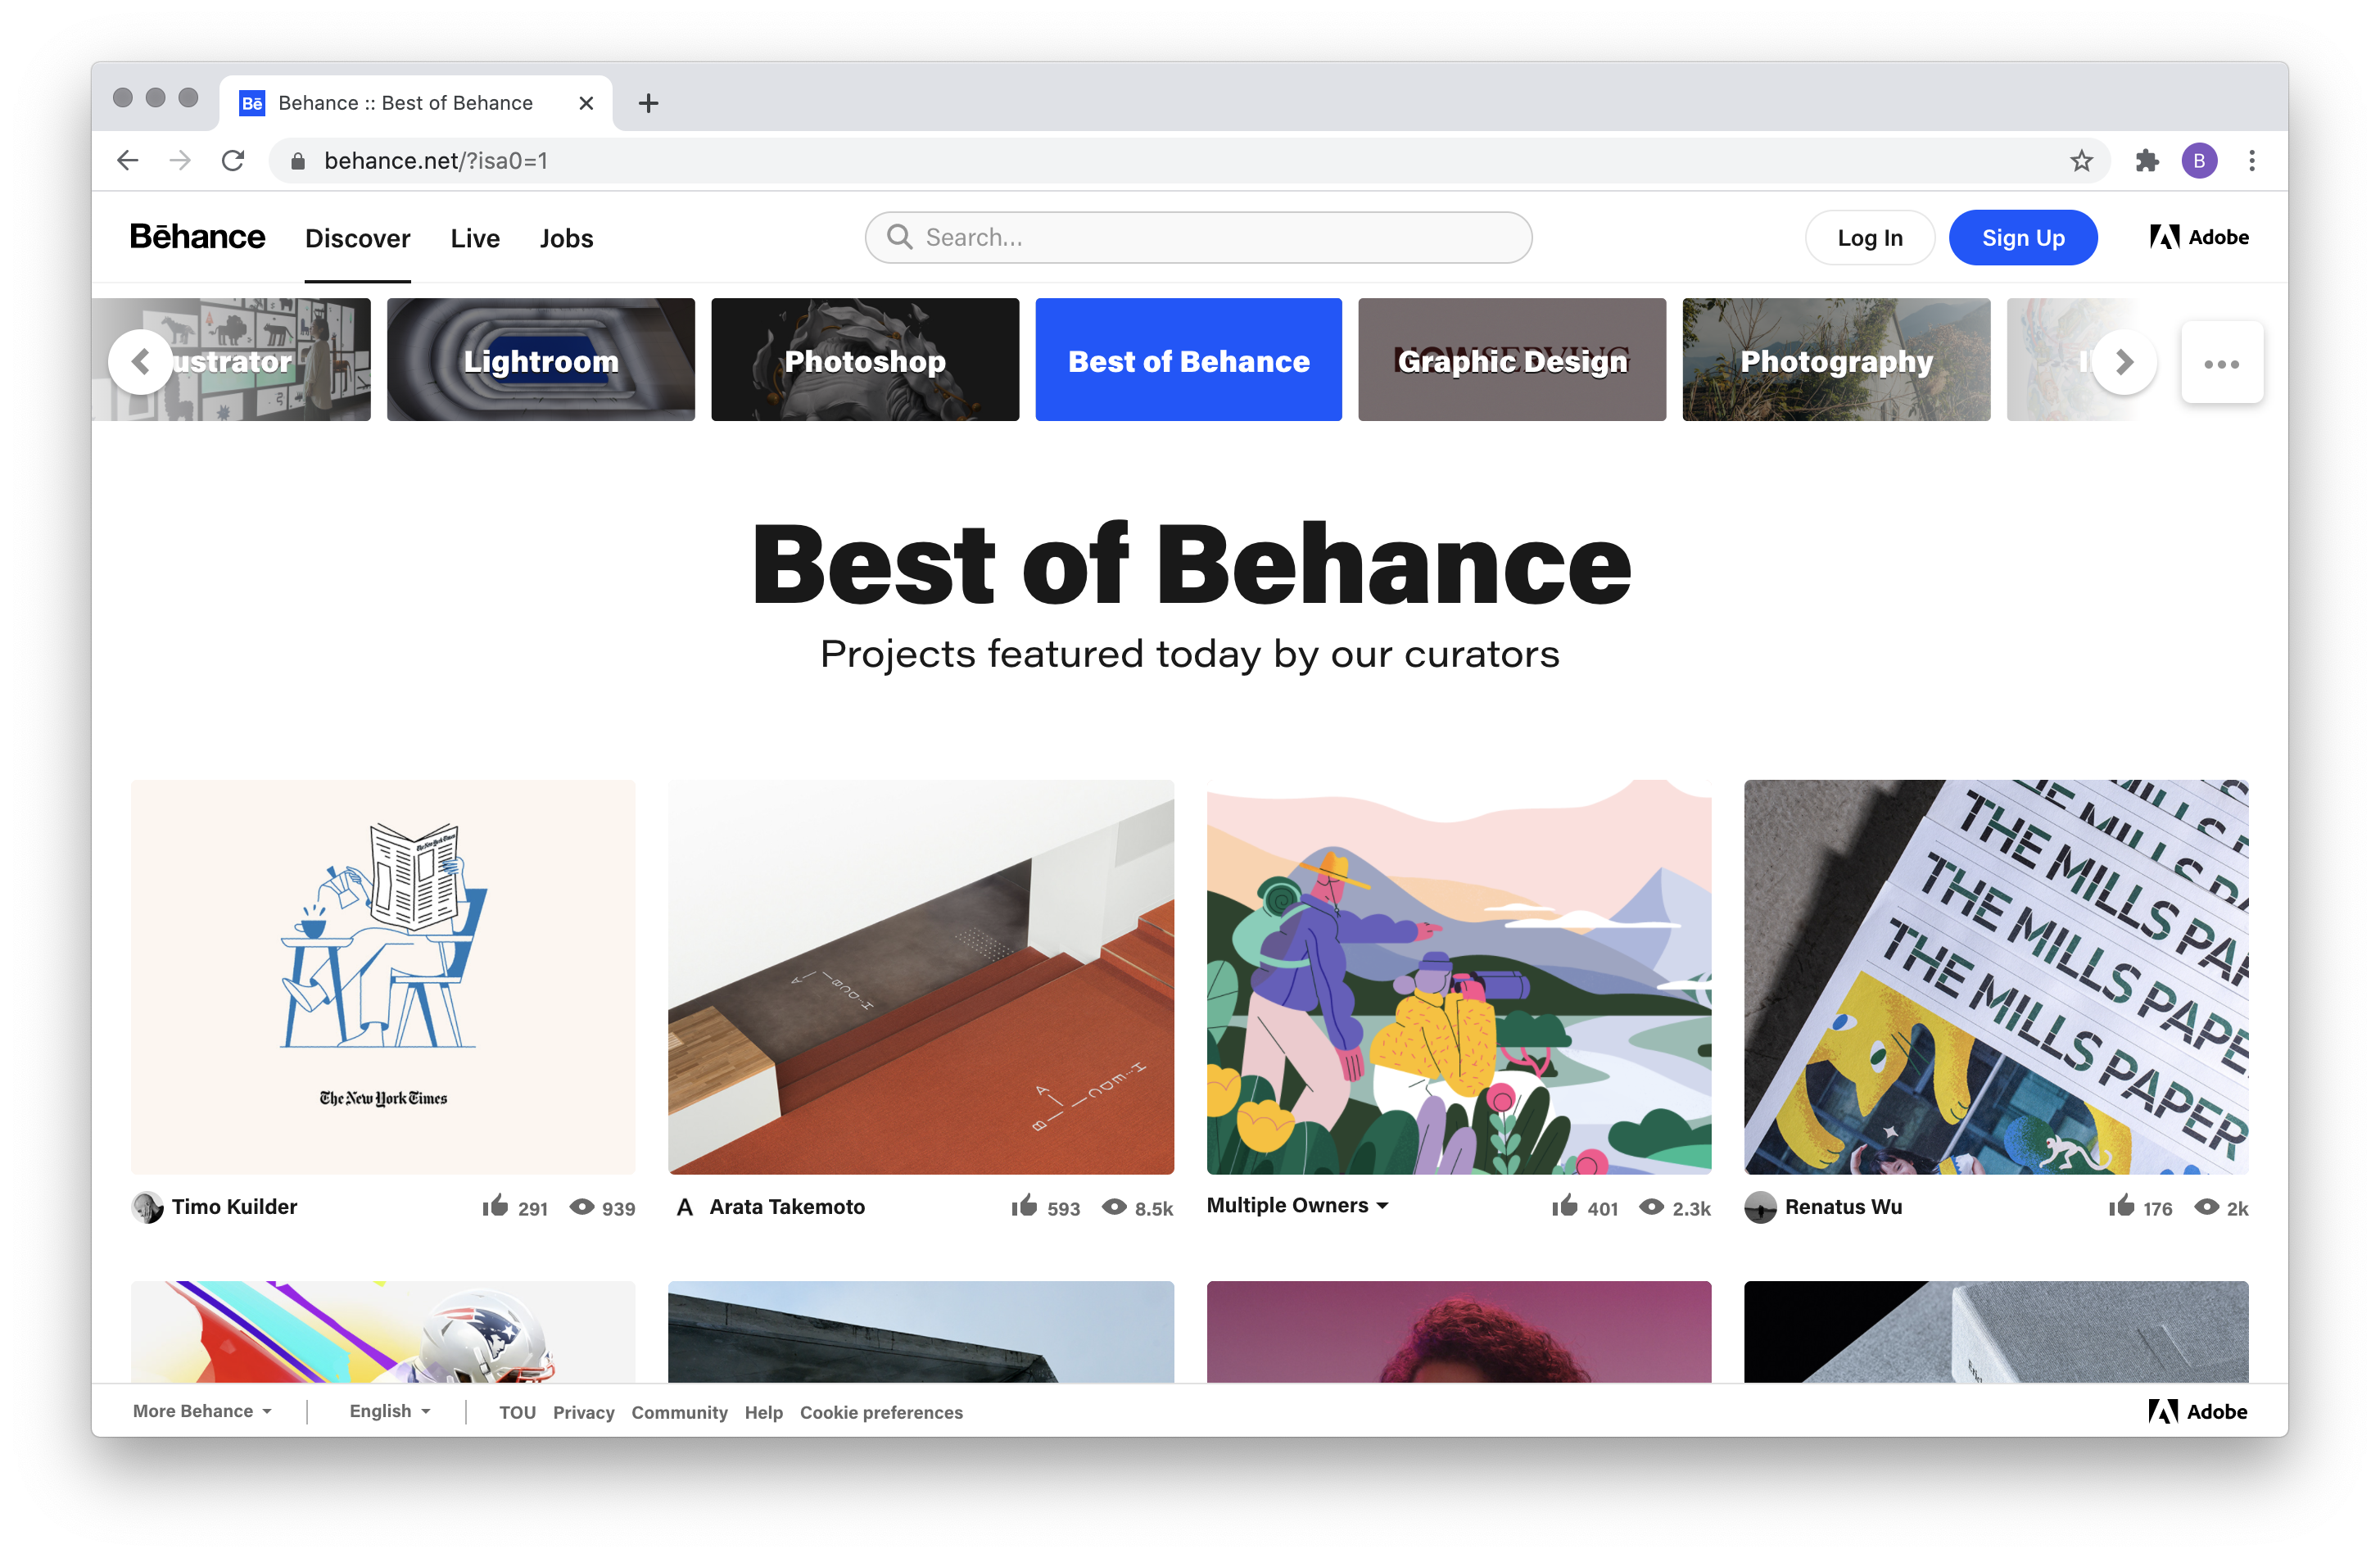Click the Discover navigation menu item

coord(355,237)
